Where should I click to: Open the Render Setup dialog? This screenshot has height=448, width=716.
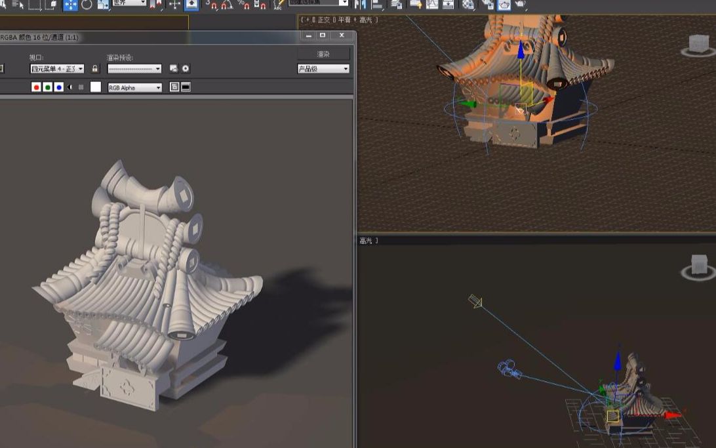pos(488,5)
